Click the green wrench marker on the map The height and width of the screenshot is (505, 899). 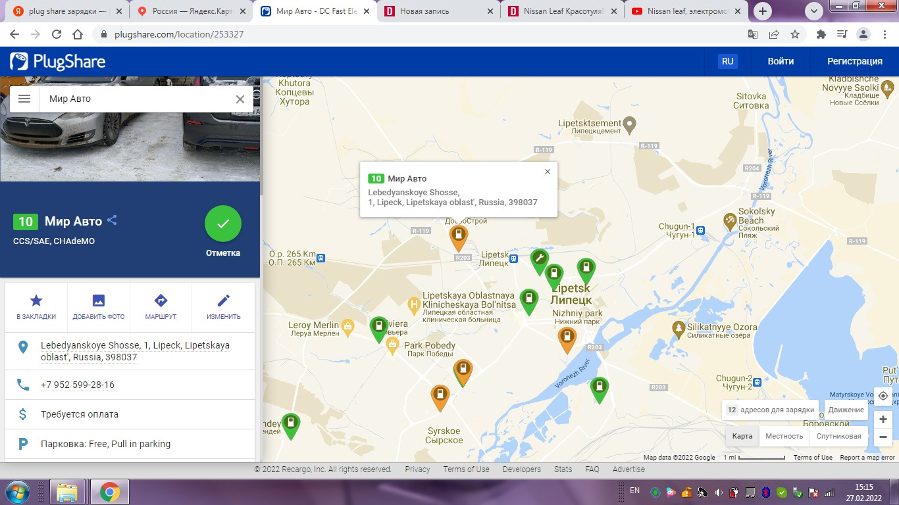[x=539, y=261]
